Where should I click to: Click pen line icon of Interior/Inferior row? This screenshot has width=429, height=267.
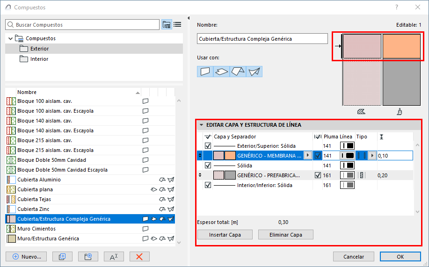point(347,185)
